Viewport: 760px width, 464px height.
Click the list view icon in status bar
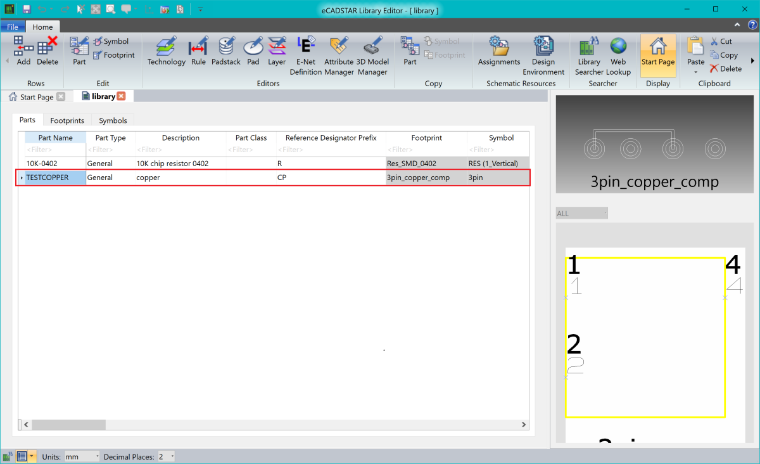pyautogui.click(x=21, y=456)
